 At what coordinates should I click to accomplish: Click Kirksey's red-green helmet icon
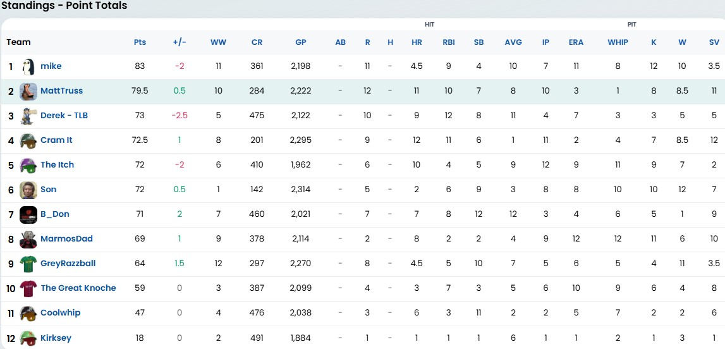pos(28,338)
